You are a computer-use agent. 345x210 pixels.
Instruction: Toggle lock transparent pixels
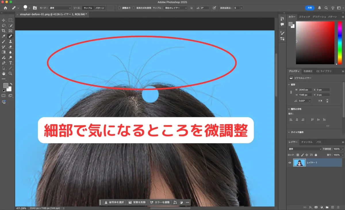coord(298,155)
